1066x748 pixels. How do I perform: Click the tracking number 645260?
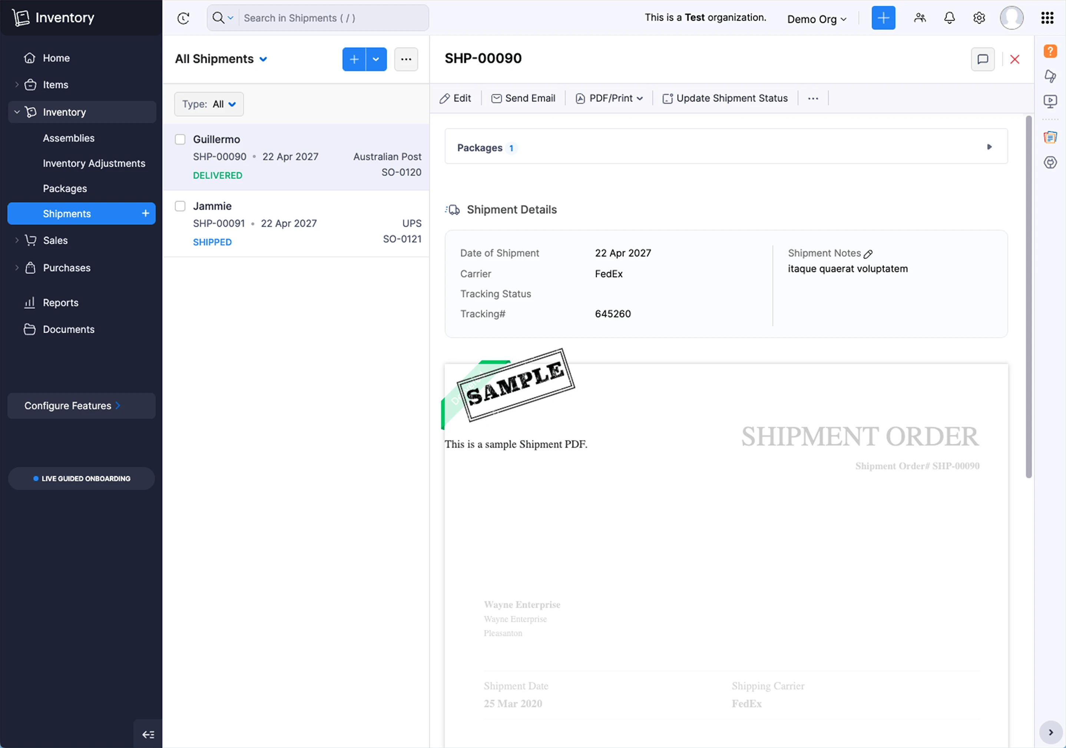(x=612, y=314)
